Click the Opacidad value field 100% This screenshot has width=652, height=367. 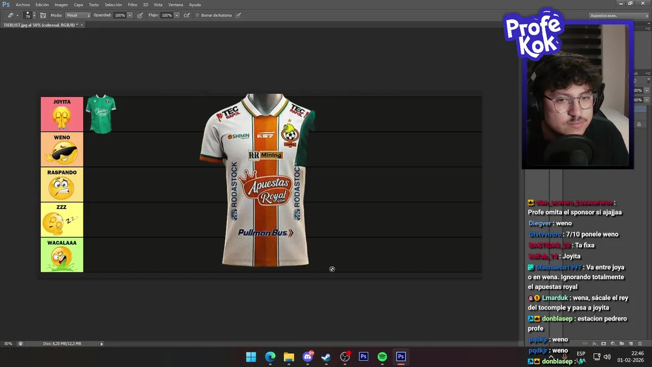tap(120, 15)
